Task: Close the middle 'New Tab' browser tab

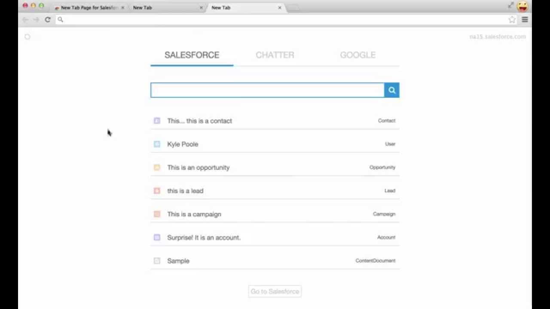Action: tap(201, 8)
